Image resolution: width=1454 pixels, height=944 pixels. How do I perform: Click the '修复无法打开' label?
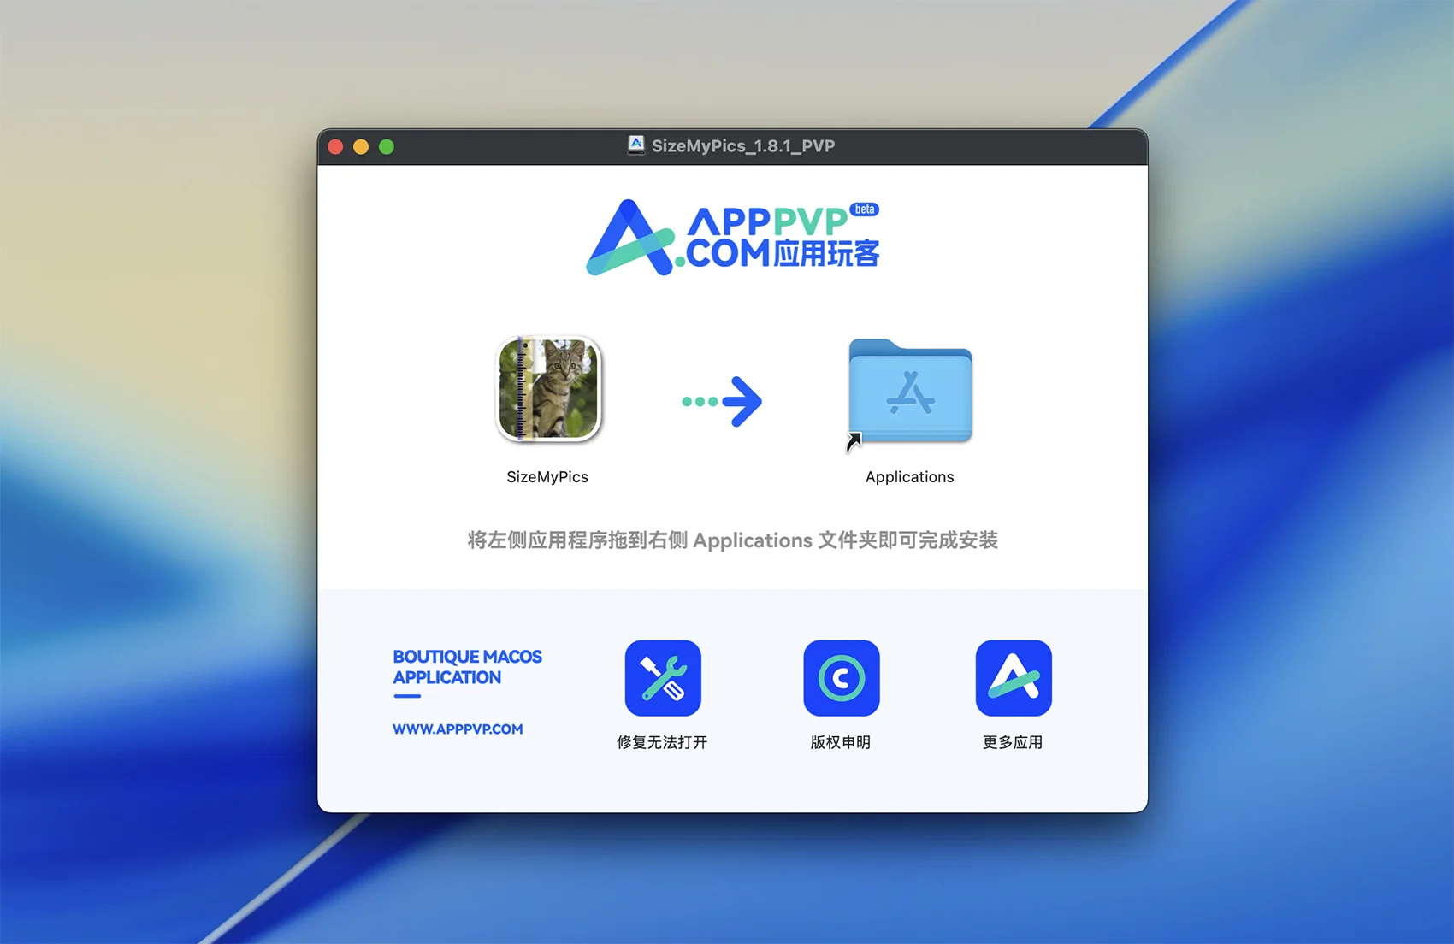662,742
